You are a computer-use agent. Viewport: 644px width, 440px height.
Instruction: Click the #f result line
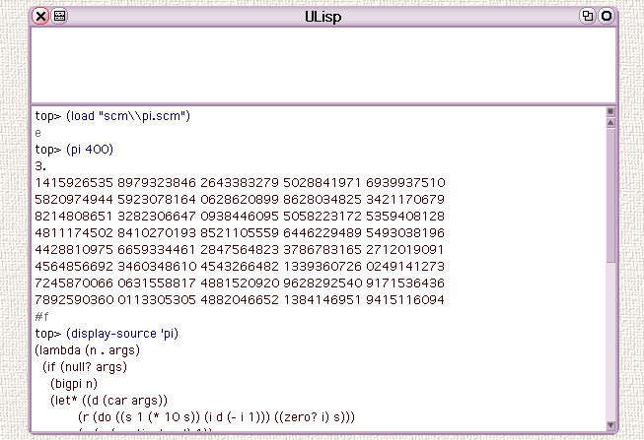click(41, 317)
